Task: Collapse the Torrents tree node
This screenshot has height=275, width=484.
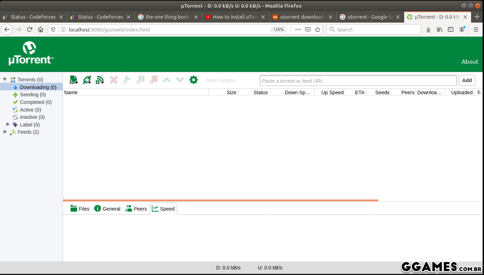Action: (5, 80)
